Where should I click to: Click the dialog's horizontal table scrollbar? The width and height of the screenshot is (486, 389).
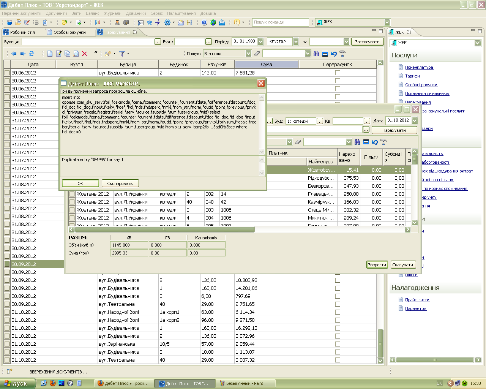[x=164, y=229]
